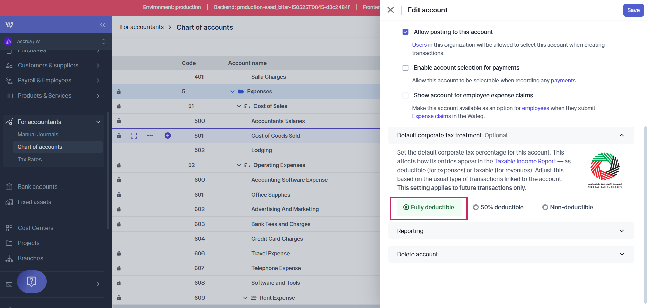Viewport: 648px width, 308px height.
Task: Open three-dots menu on row 501
Action: [x=150, y=136]
